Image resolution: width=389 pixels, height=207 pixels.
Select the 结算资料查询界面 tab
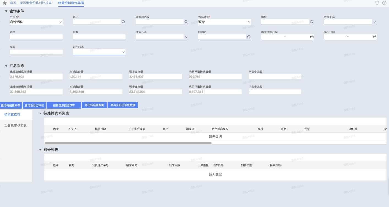click(x=71, y=3)
